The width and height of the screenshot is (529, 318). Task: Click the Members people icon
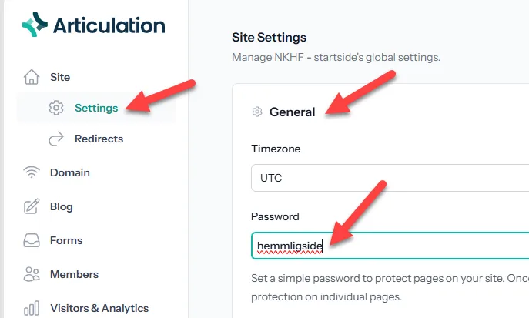32,274
